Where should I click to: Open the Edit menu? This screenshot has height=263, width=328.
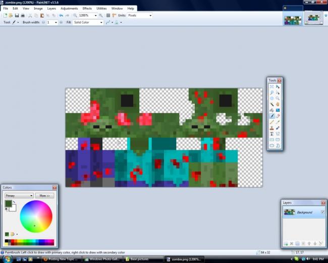coord(15,9)
